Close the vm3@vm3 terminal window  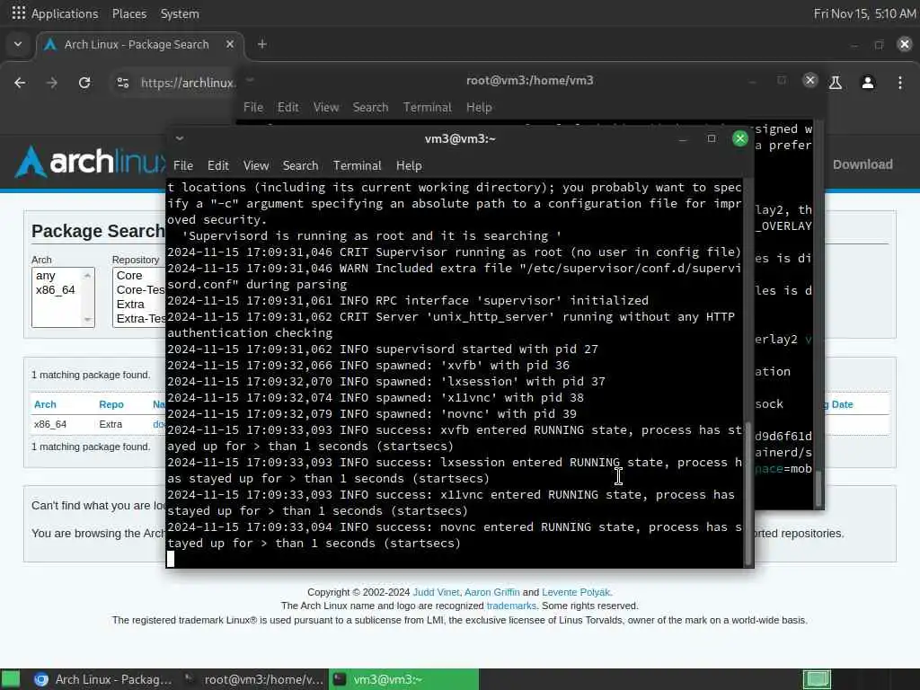740,138
